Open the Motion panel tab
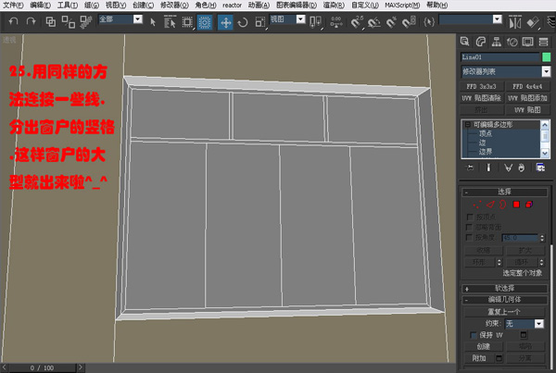Screen dimensions: 556x373 (512, 42)
